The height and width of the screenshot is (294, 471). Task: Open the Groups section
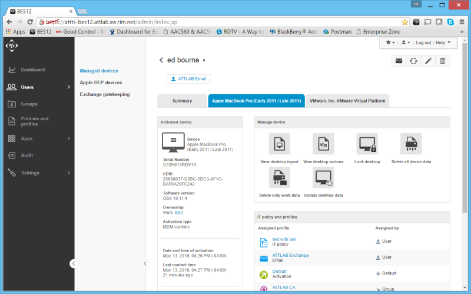29,104
